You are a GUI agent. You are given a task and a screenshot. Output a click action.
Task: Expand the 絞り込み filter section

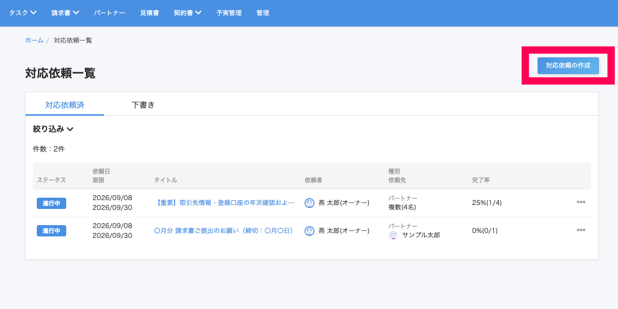click(53, 129)
